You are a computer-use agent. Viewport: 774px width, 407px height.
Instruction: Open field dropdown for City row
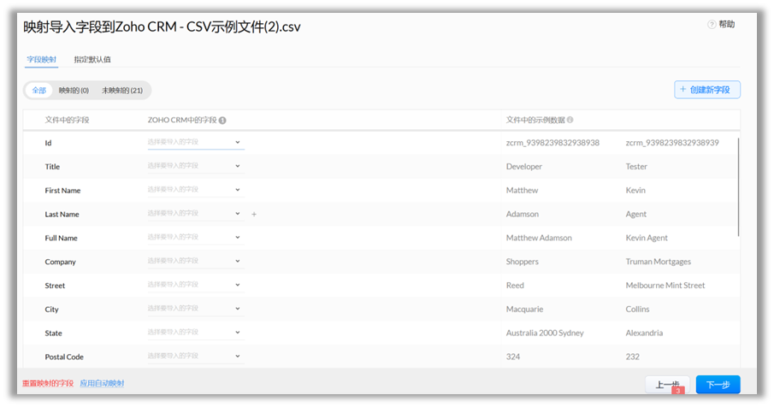coord(196,309)
